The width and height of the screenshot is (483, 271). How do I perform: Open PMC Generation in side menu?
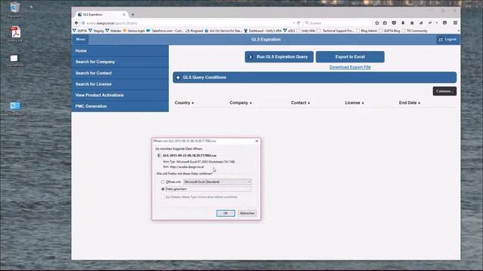[x=120, y=106]
